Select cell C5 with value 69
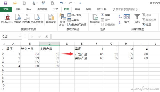The height and width of the screenshot is (92, 160). 49,66
